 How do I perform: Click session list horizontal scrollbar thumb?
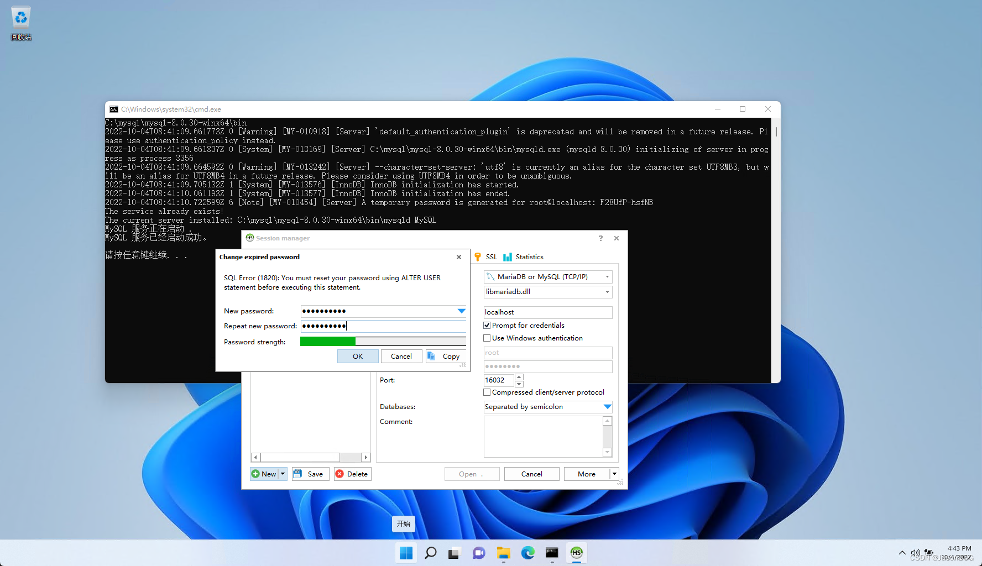click(300, 457)
